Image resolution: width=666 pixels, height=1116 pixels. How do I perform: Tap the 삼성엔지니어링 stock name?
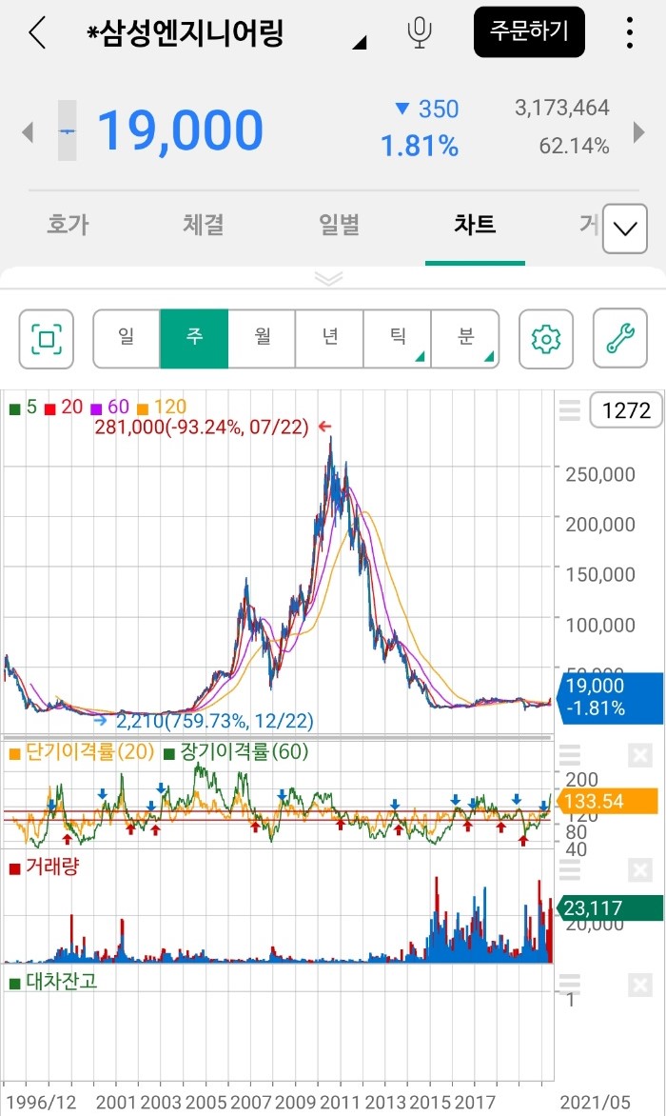pos(185,33)
